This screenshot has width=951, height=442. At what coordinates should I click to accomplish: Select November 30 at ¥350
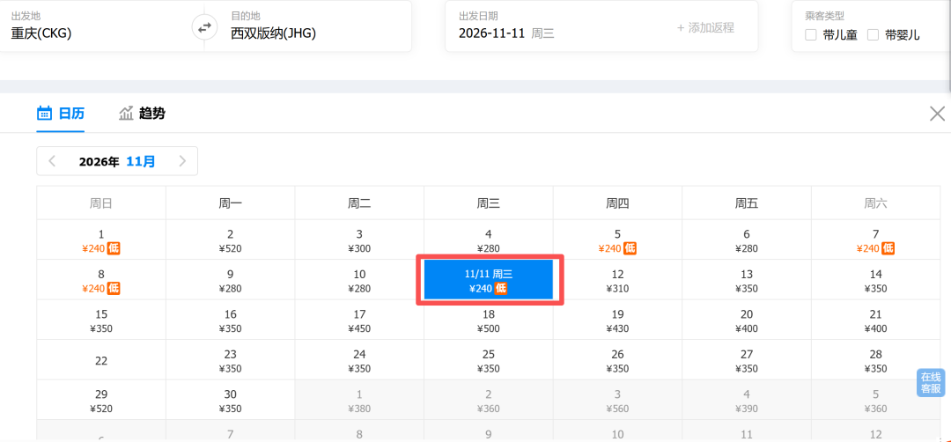tap(231, 400)
